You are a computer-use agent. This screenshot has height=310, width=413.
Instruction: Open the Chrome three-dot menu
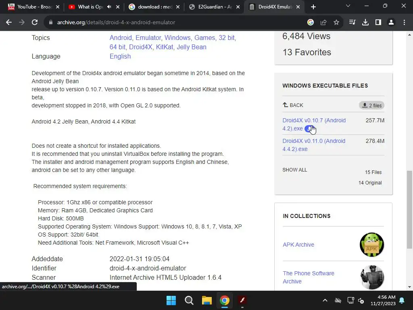coord(404,23)
